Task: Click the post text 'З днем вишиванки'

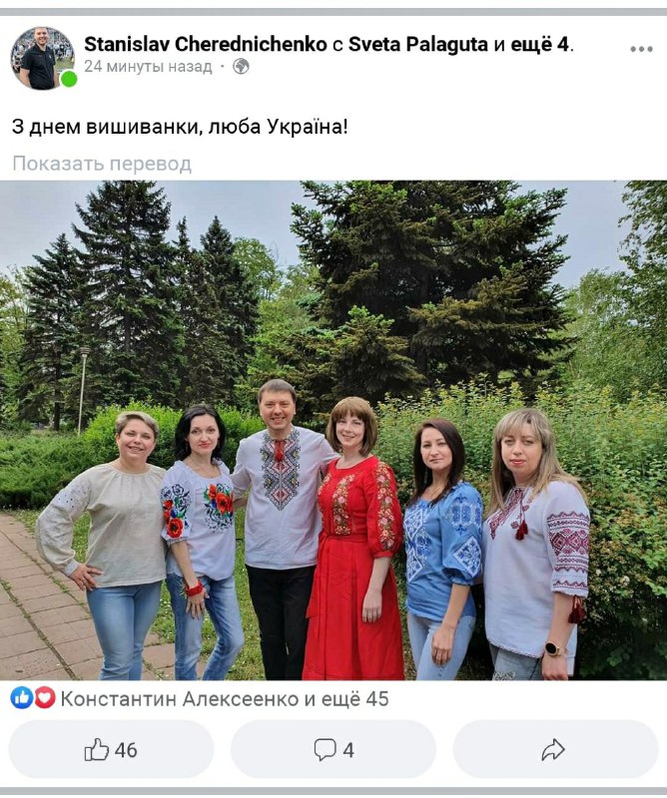Action: coord(103,127)
